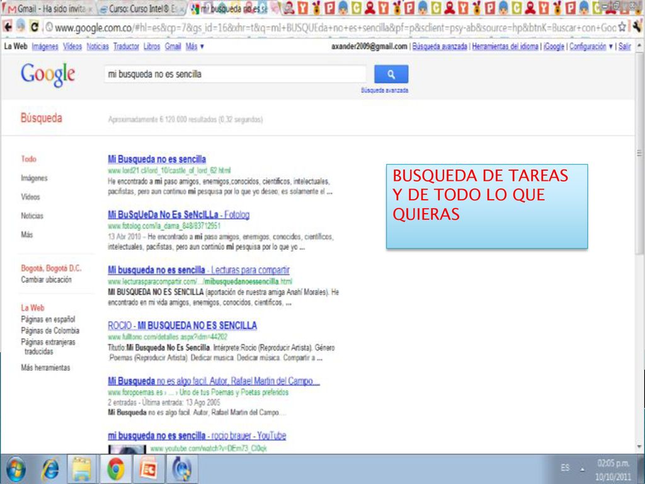
Task: Open the first result Mi Busqueda no es sencilla
Action: (157, 159)
